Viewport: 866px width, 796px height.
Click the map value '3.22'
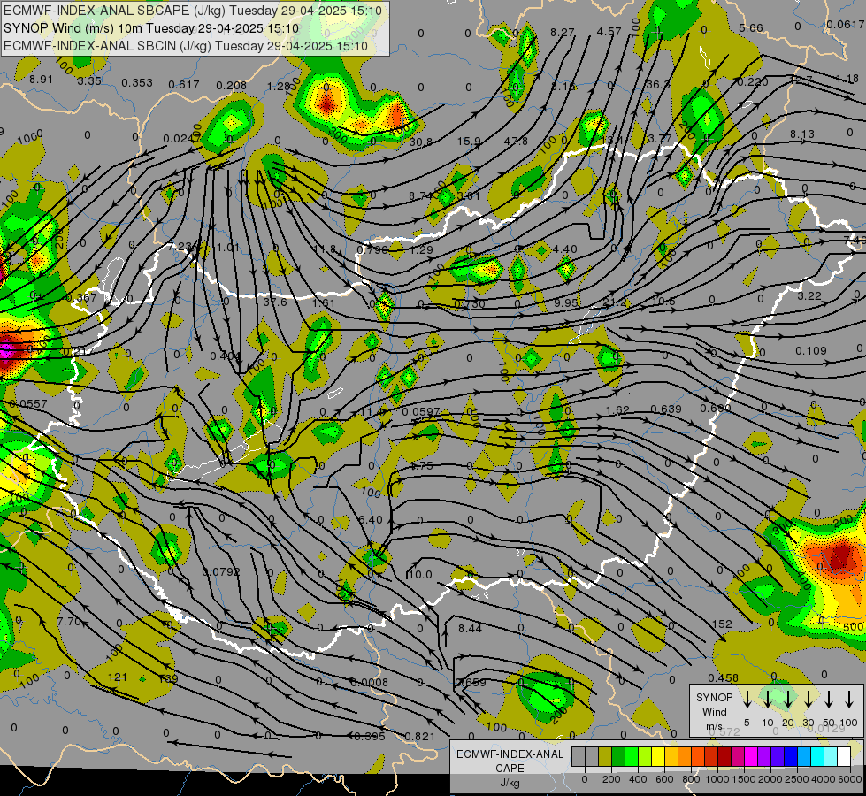point(809,296)
